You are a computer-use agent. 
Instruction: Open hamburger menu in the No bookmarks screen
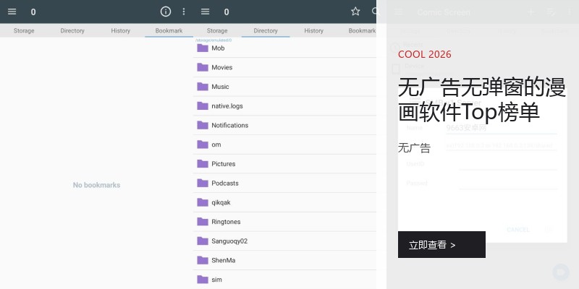click(12, 12)
